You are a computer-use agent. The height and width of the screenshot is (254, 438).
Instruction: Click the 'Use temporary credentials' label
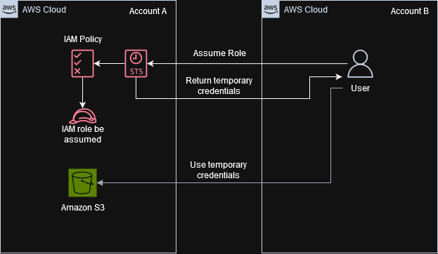218,170
